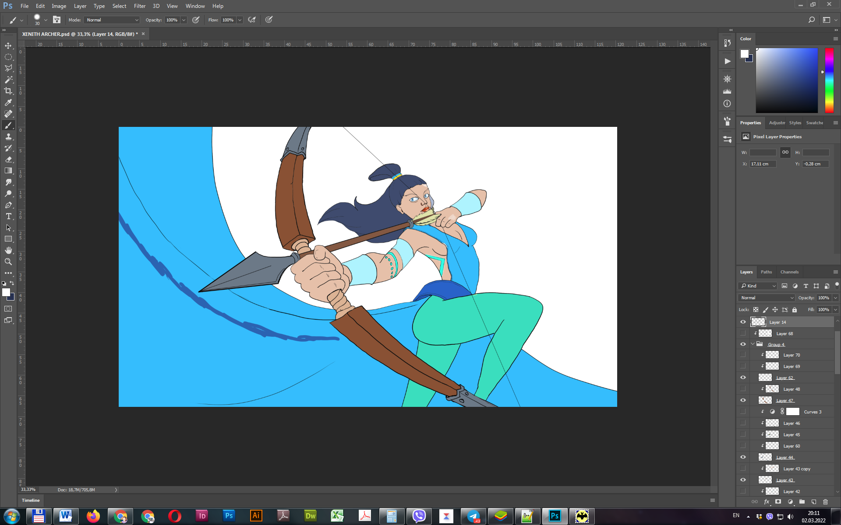This screenshot has width=841, height=525.
Task: Open the layer Opacity dropdown arrow
Action: click(835, 298)
